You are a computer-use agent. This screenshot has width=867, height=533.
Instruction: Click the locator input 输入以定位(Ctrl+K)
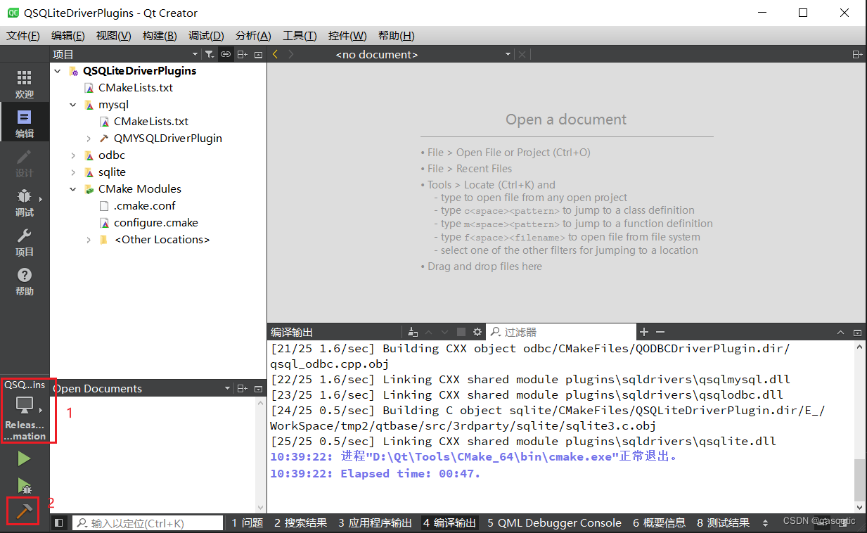pos(148,523)
